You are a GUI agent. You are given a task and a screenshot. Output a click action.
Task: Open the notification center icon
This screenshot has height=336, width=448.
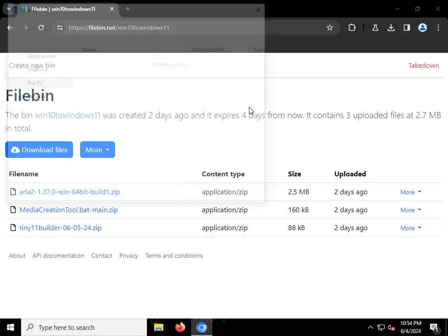434,328
